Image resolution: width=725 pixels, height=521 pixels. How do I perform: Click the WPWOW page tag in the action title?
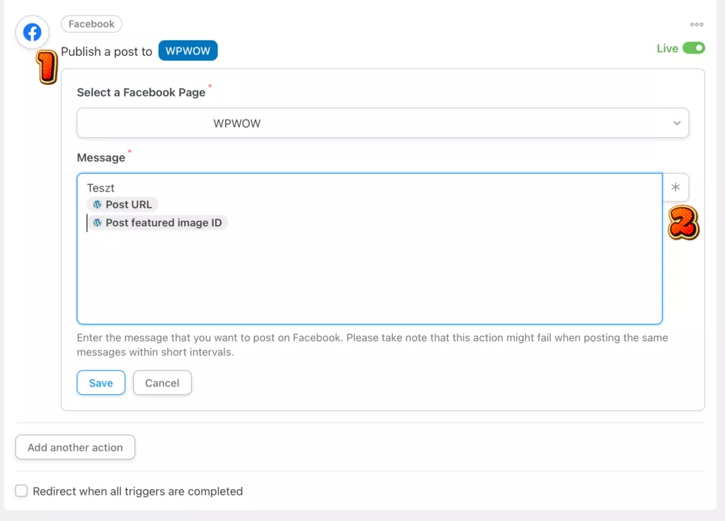click(188, 51)
